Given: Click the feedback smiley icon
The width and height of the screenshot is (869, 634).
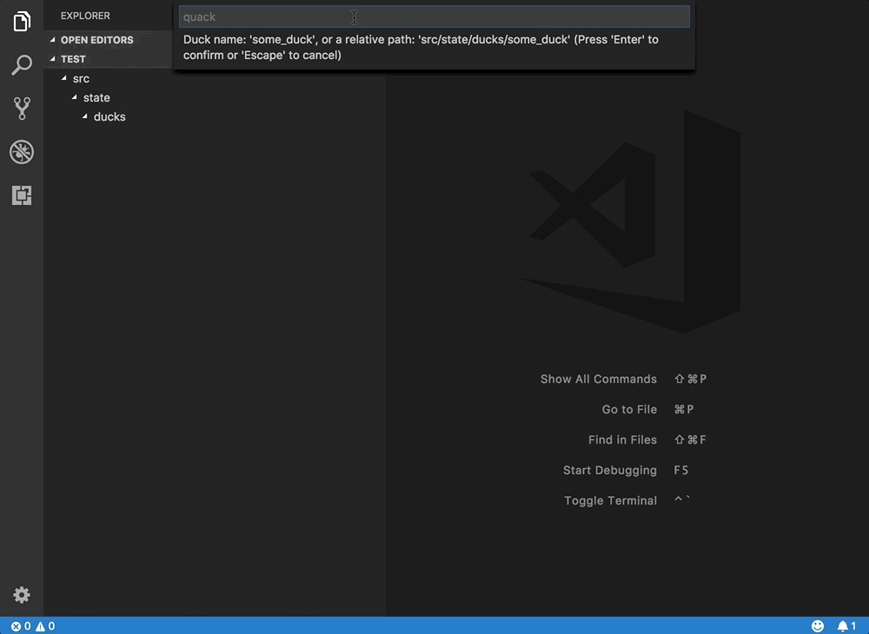Looking at the screenshot, I should (818, 626).
